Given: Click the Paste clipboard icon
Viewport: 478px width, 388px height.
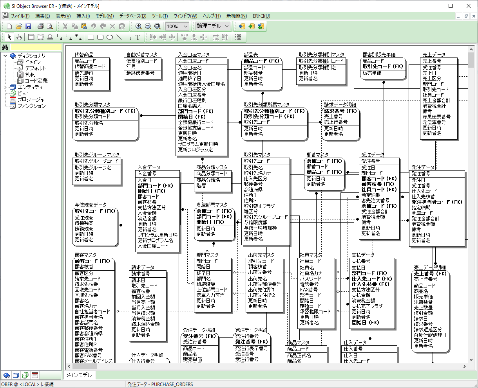Looking at the screenshot, I should tap(84, 26).
